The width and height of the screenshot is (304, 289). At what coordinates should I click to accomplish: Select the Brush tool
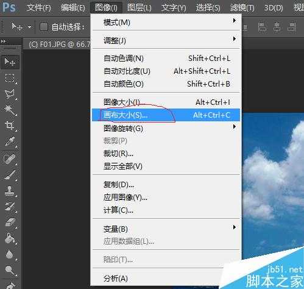10,175
